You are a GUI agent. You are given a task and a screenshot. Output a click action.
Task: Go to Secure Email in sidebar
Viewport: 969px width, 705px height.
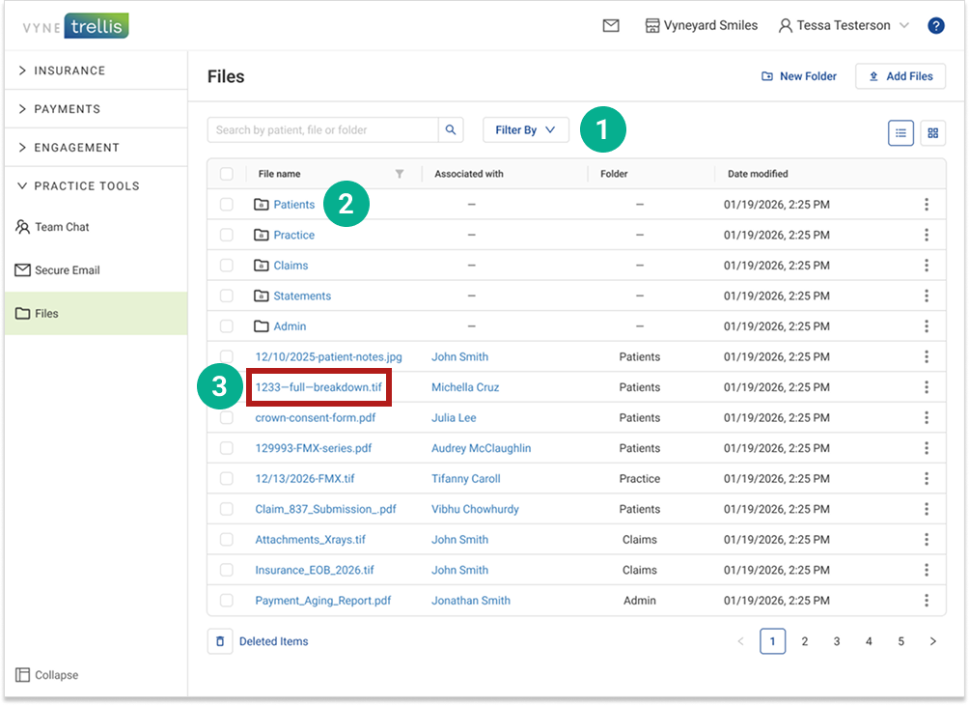tap(67, 270)
